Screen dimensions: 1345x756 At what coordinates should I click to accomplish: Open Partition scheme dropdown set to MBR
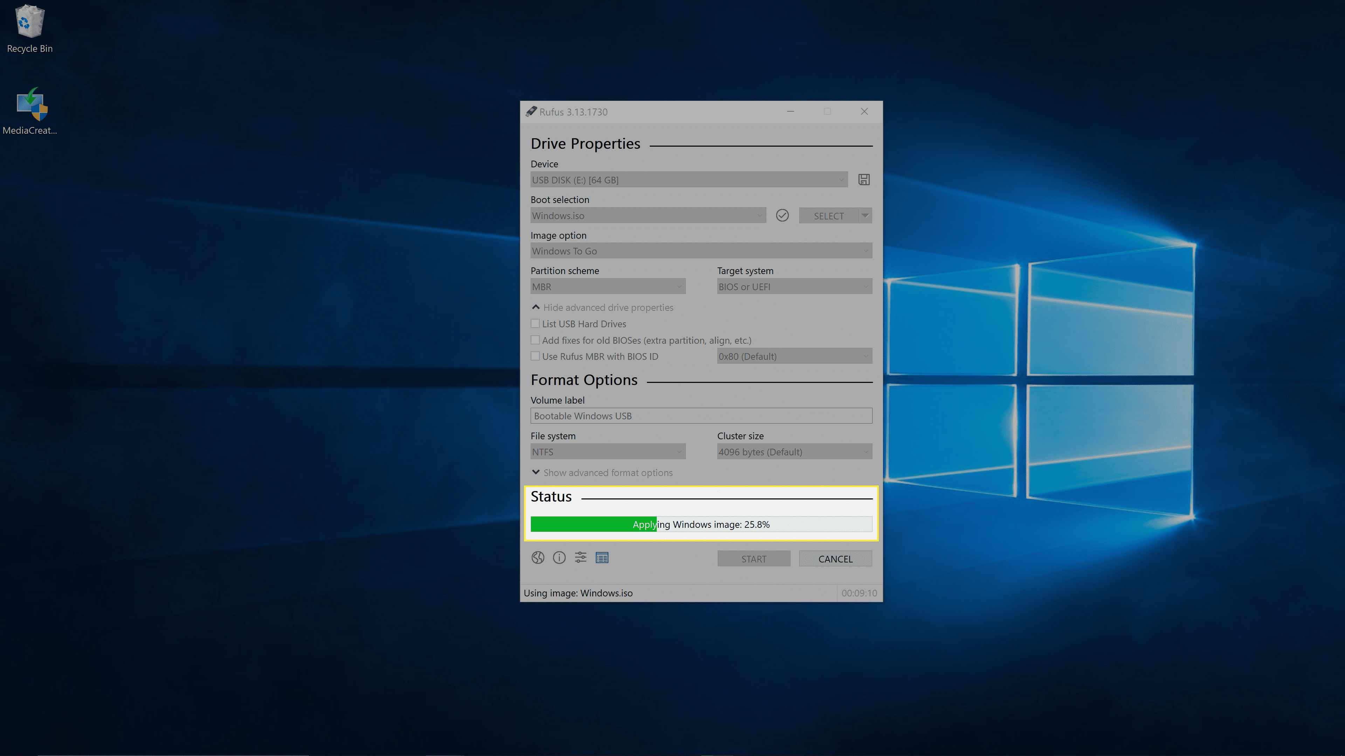(x=608, y=286)
